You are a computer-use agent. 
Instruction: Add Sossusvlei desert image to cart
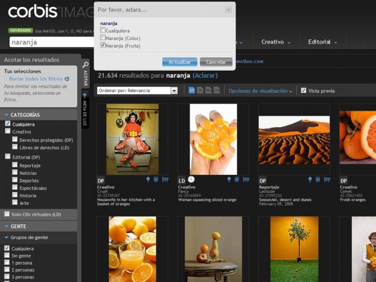[327, 180]
